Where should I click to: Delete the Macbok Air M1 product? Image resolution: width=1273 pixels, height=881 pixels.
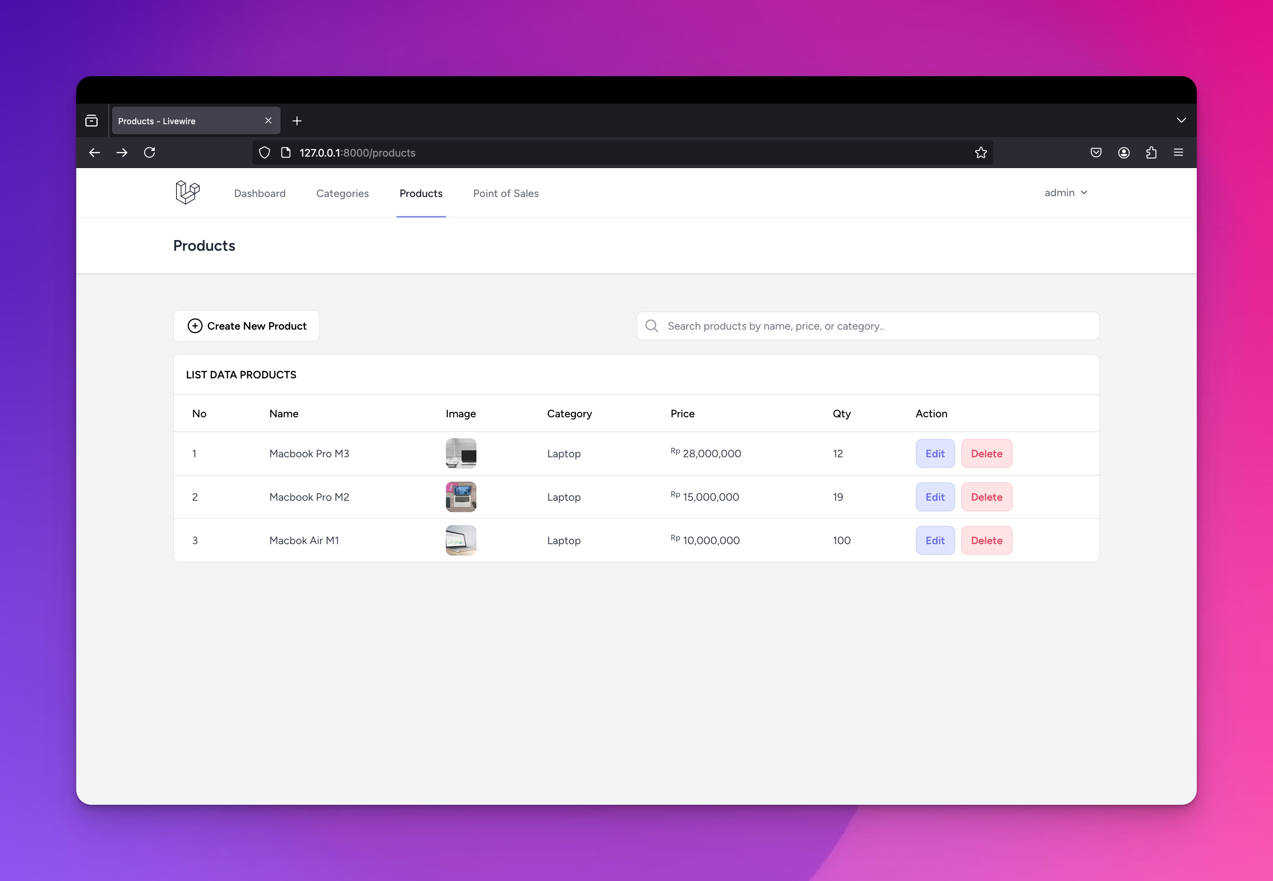(x=986, y=541)
